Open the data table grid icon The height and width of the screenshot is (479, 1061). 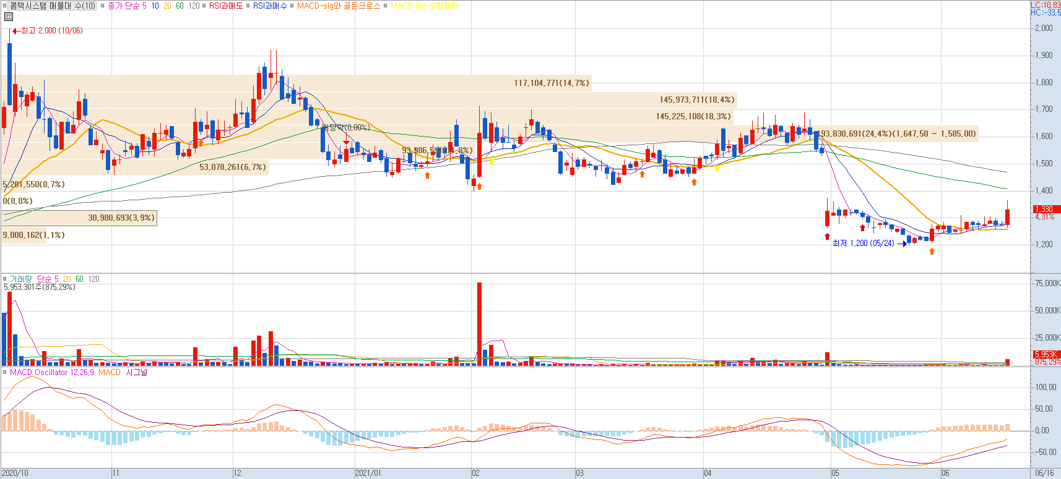9,17
